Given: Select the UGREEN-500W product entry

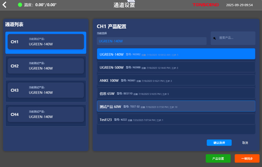Looking at the screenshot, I should pos(176,67).
